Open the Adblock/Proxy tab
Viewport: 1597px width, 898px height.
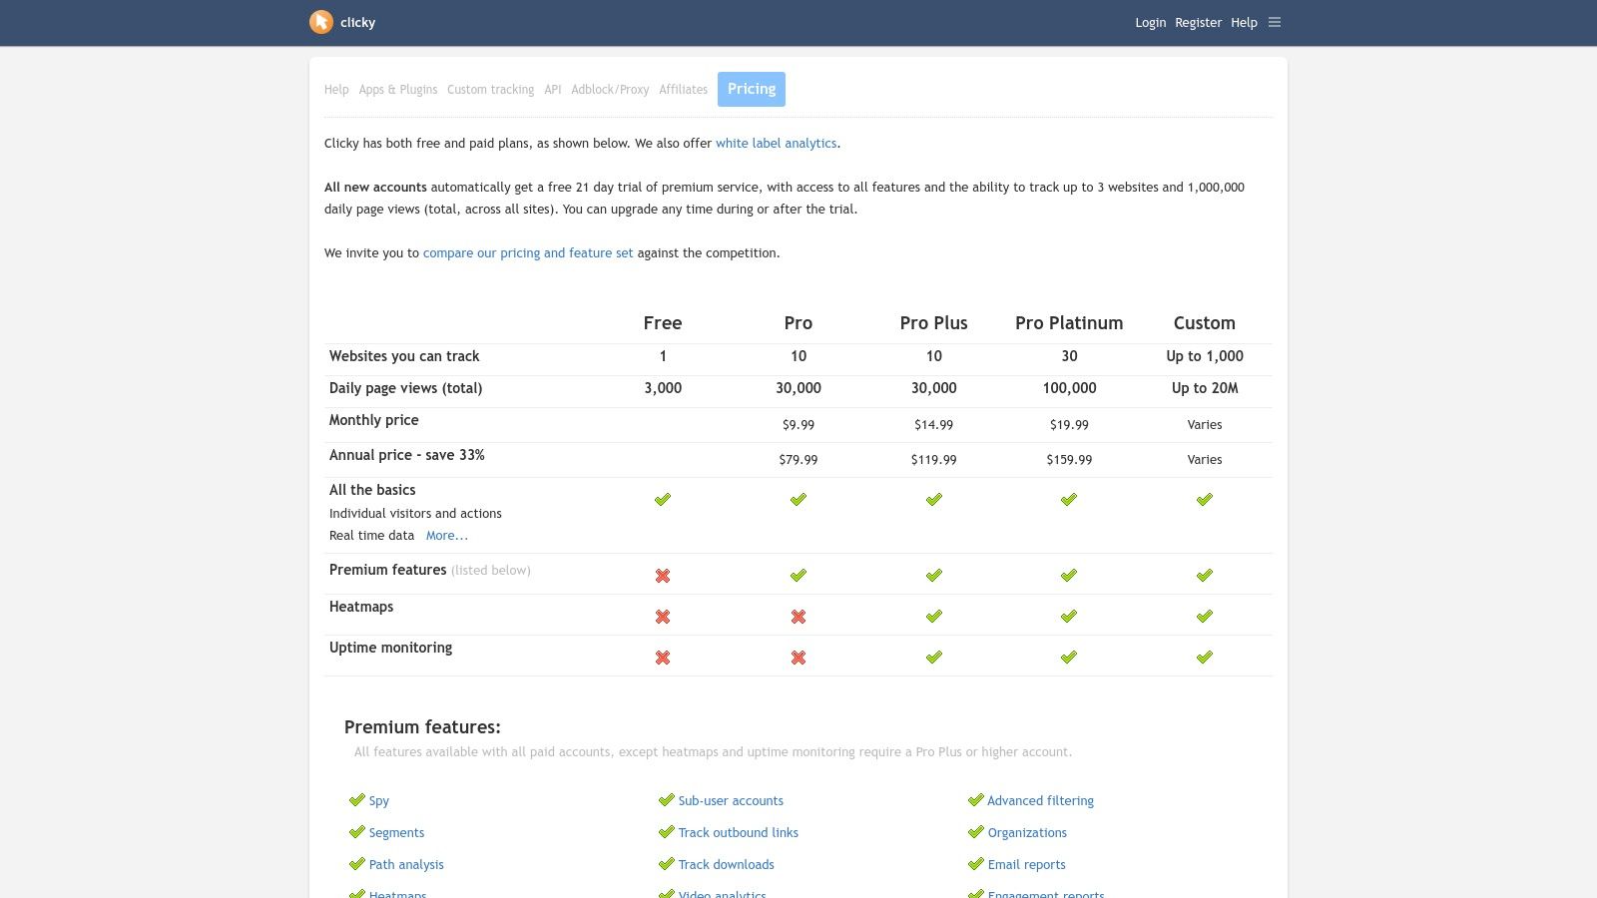point(610,90)
